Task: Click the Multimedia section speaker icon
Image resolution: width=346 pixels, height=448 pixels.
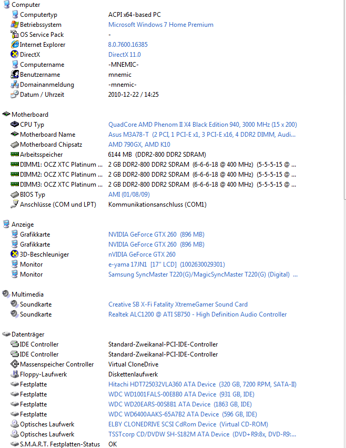Action: (x=6, y=294)
